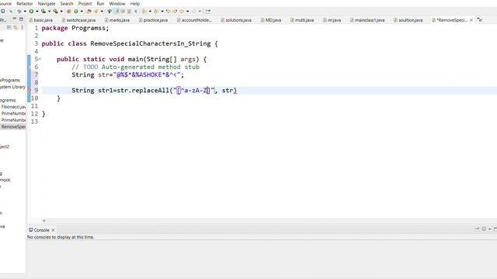497x279 pixels.
Task: Click Link with Editor icon in Package Explorer
Action: [16, 28]
